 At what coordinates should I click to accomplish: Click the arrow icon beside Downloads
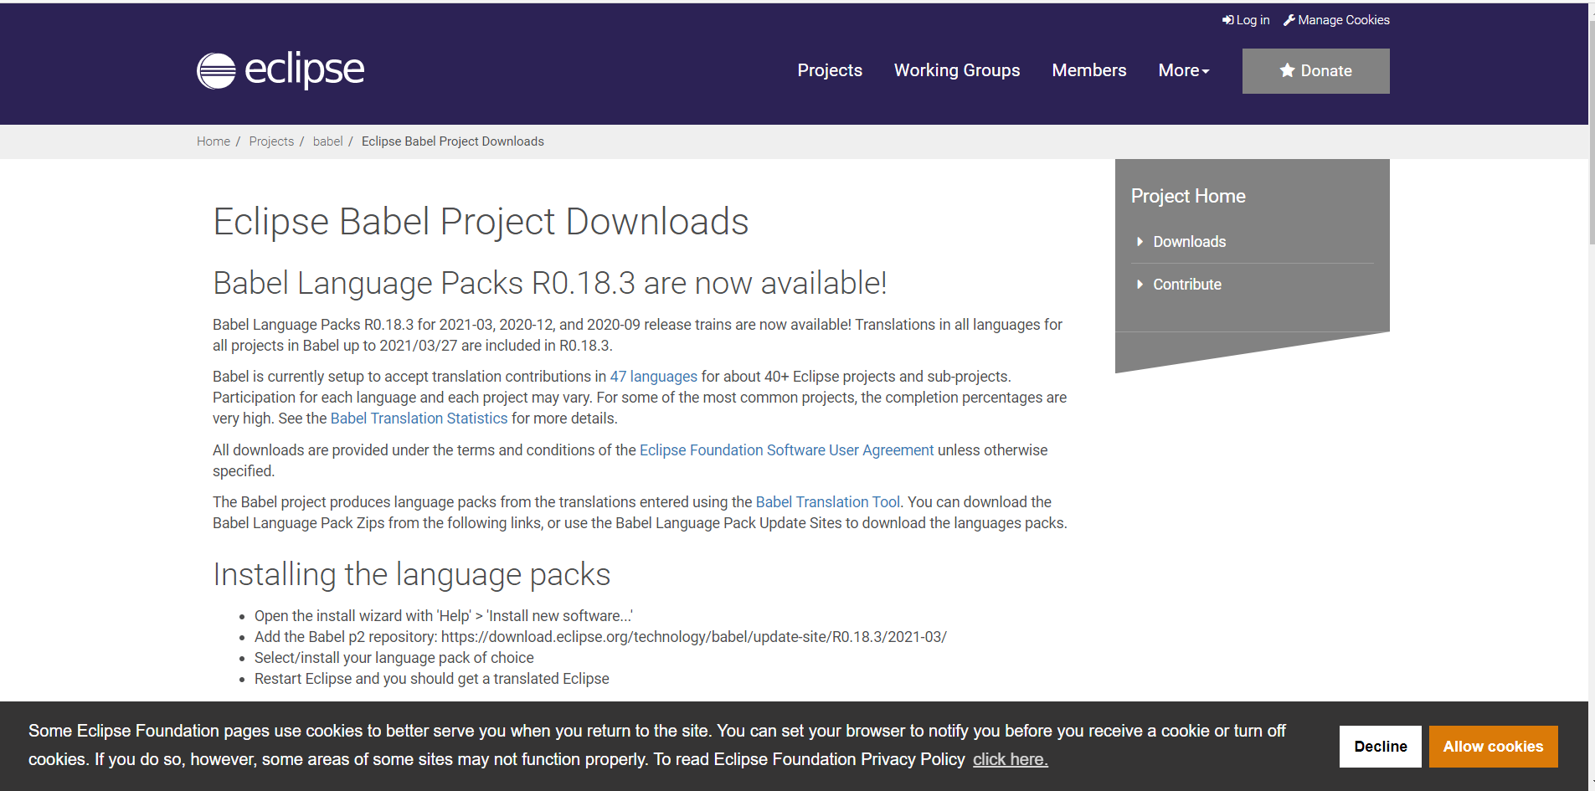coord(1140,242)
